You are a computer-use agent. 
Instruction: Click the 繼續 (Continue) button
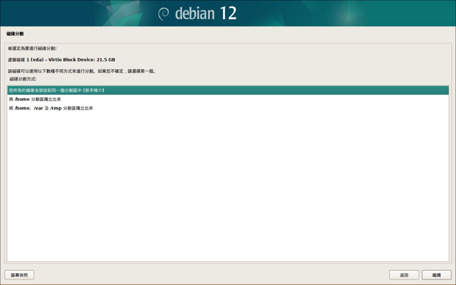click(437, 275)
